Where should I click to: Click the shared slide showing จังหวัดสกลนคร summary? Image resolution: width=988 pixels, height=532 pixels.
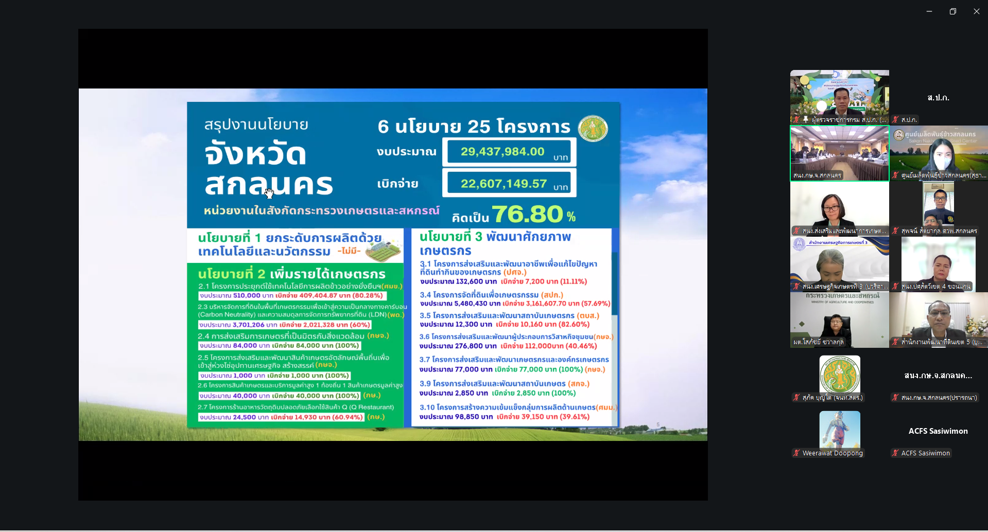point(393,264)
